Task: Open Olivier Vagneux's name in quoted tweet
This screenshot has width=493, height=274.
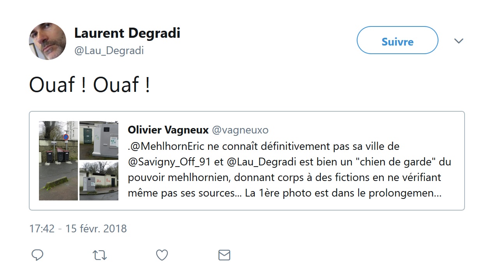Action: point(168,130)
